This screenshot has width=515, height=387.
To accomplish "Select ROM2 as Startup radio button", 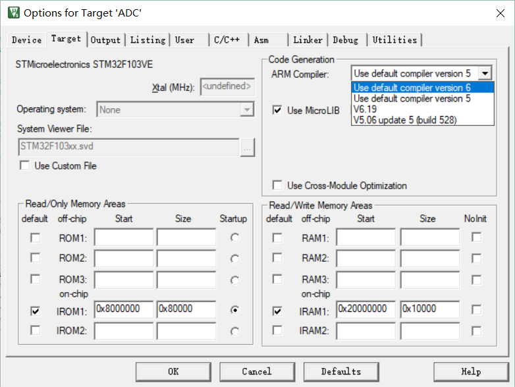I will pyautogui.click(x=235, y=259).
